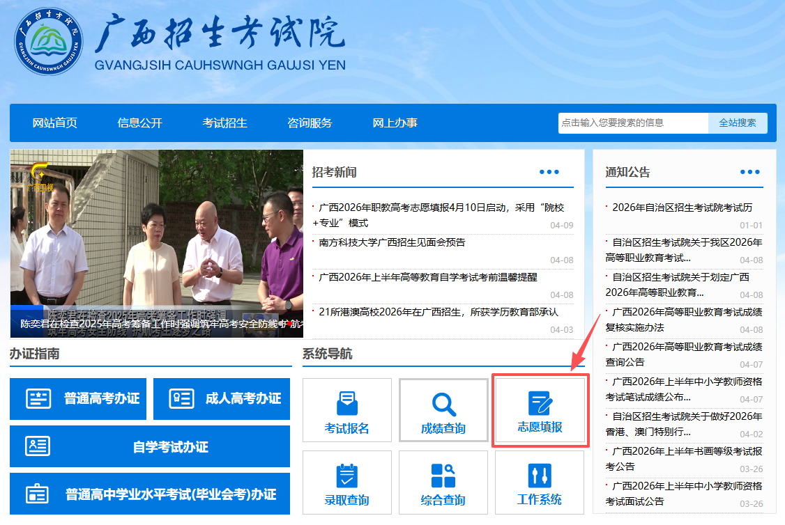This screenshot has width=785, height=525.
Task: Select the 咨询服务 navigation item
Action: pyautogui.click(x=310, y=123)
